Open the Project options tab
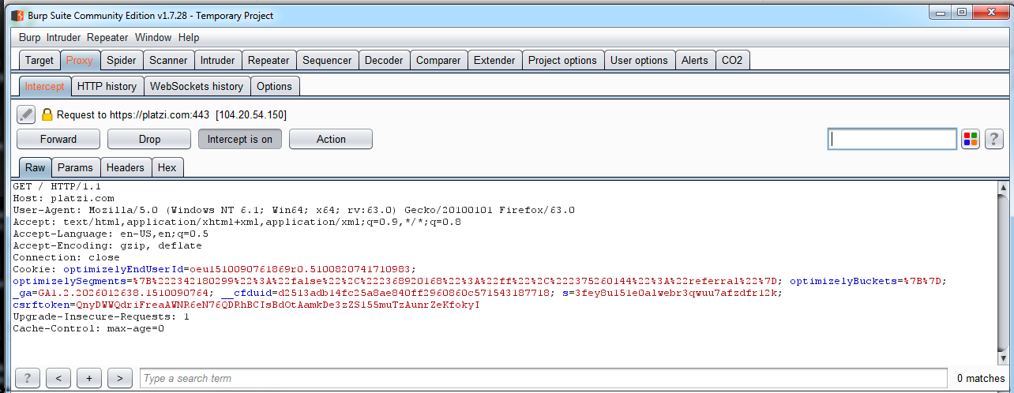Screen dimensions: 1014x393 563,60
